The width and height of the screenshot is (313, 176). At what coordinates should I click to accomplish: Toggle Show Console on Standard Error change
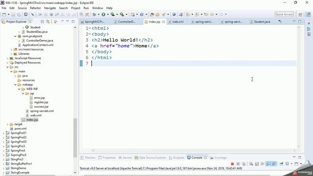(x=274, y=164)
